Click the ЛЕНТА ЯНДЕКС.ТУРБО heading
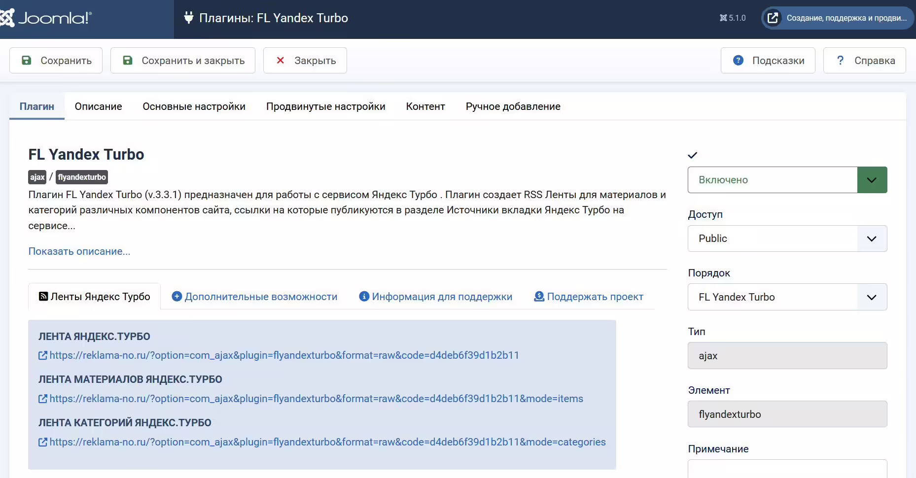This screenshot has width=916, height=478. tap(94, 337)
